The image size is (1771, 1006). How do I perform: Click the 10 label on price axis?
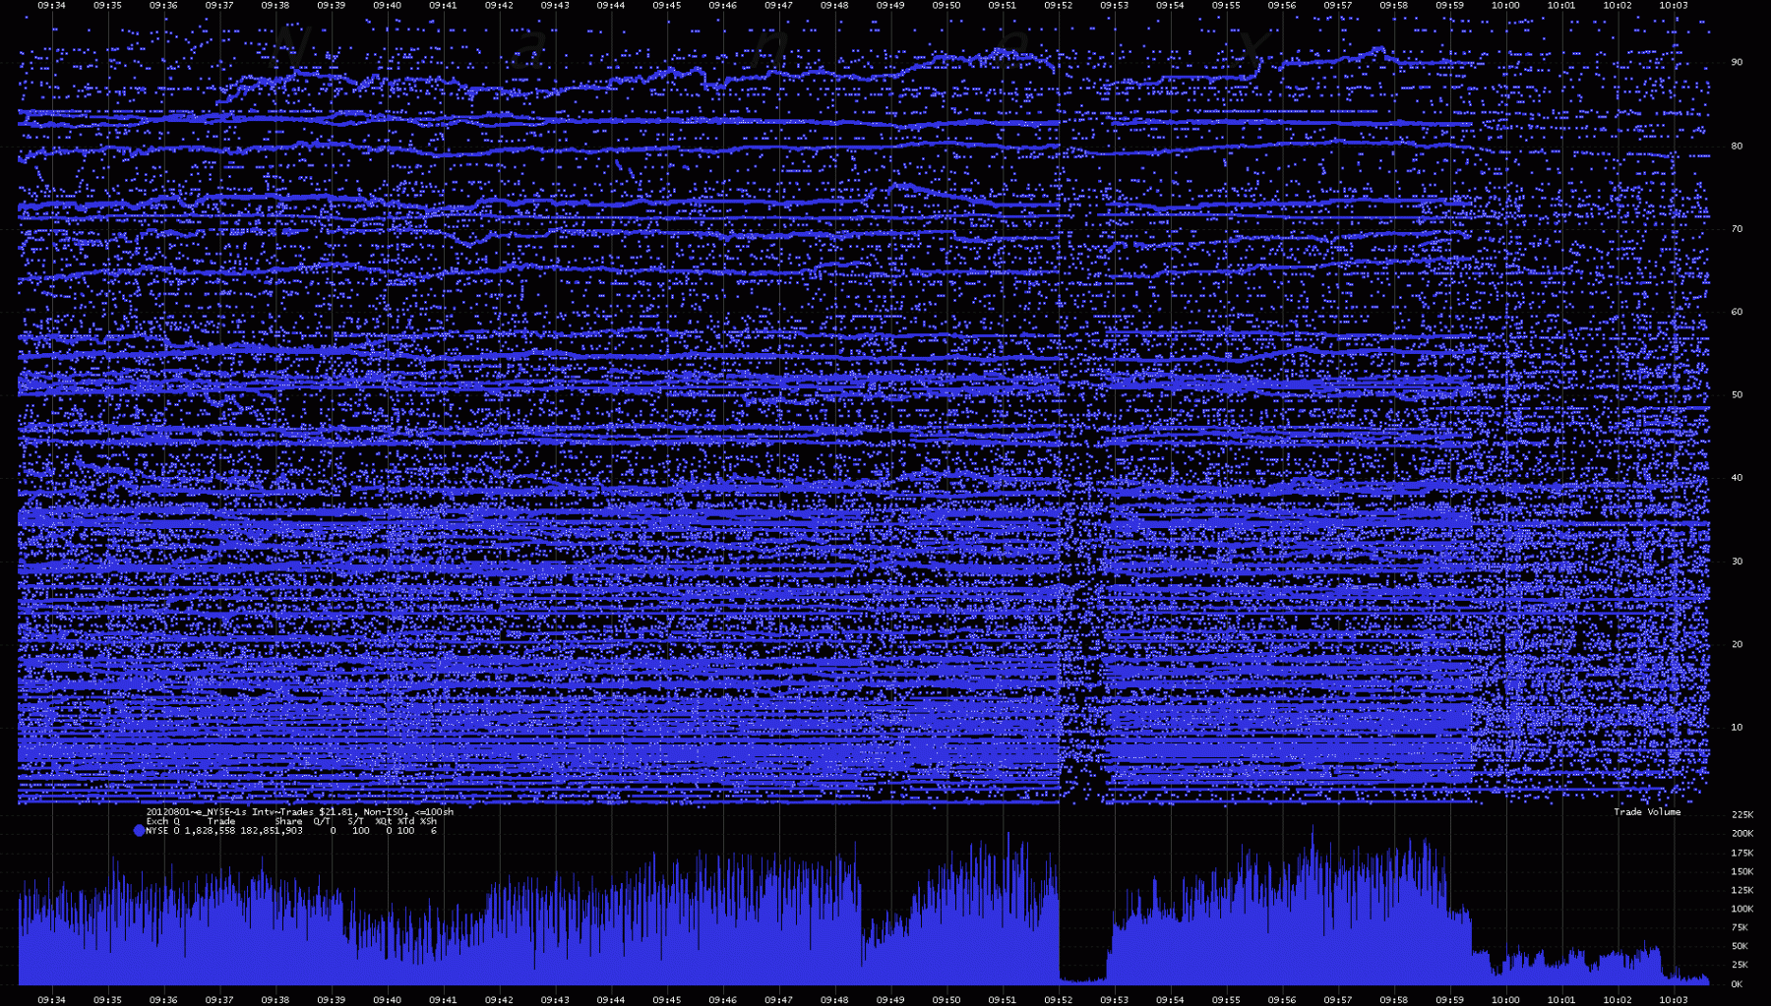click(x=1737, y=728)
